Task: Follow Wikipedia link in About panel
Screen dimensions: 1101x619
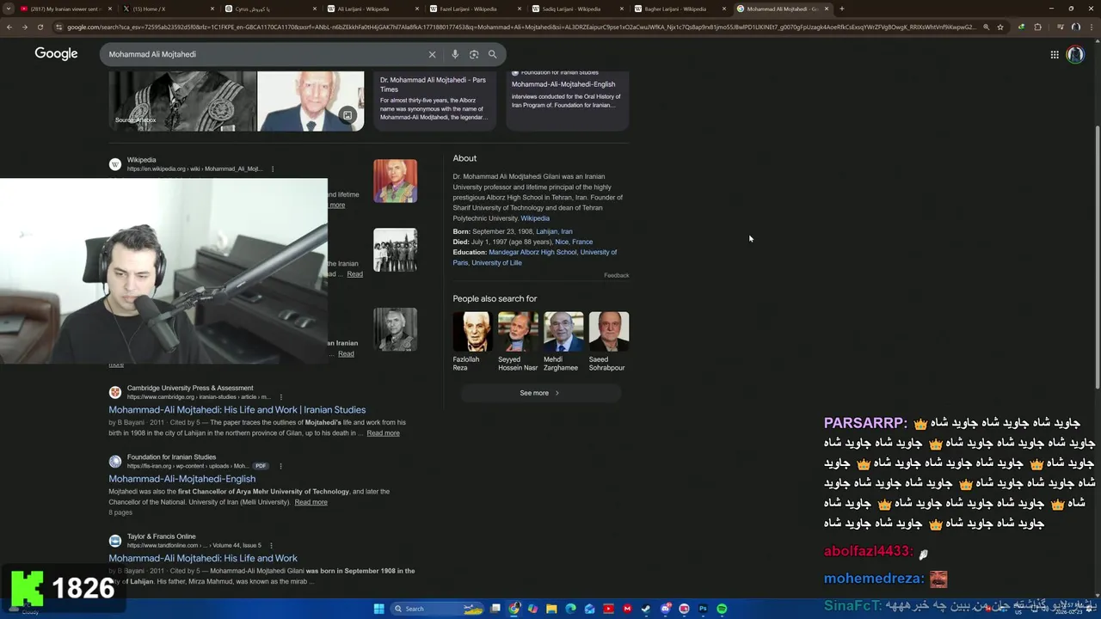Action: pos(535,218)
